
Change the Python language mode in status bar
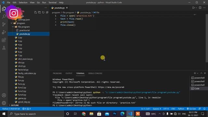[x=181, y=109]
